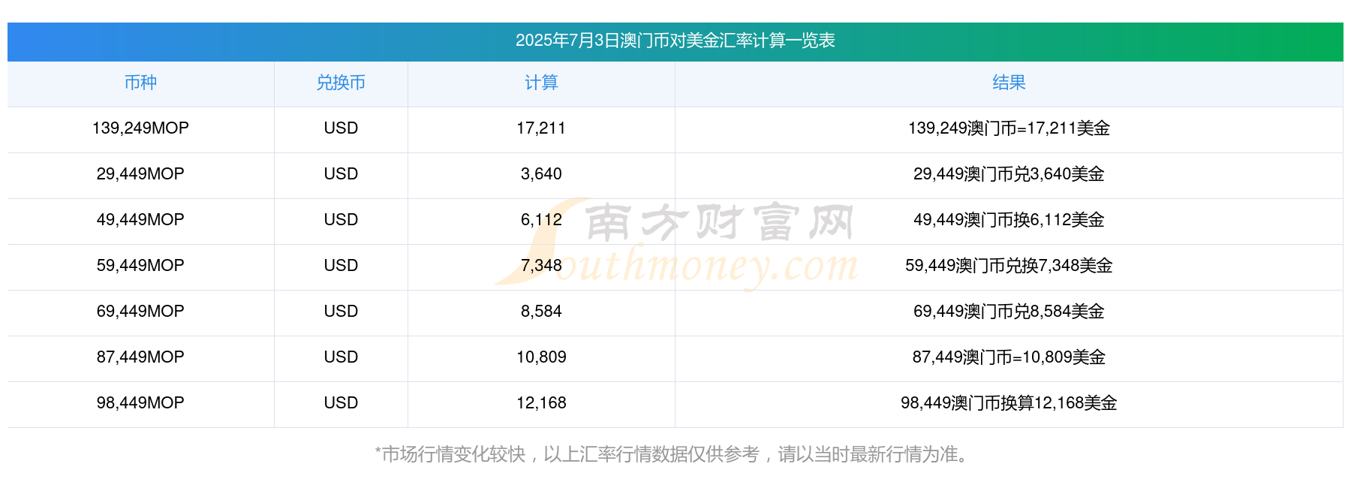The width and height of the screenshot is (1351, 488).
Task: Click result 59,449澳门币兑换7,348美金
Action: pos(1009,266)
